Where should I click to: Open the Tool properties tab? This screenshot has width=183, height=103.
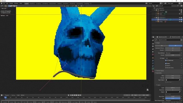(x=153, y=40)
